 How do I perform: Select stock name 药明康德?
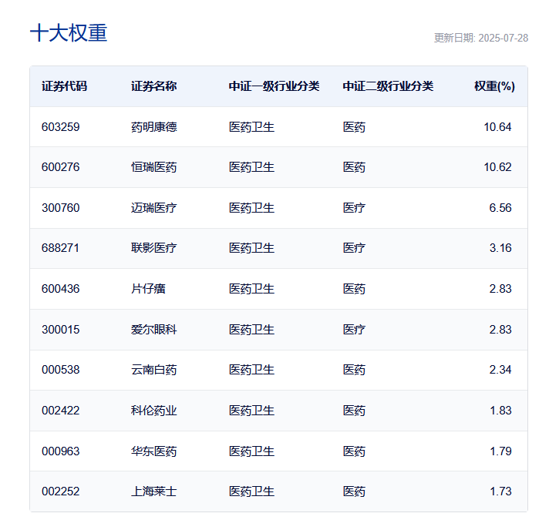[x=153, y=126]
